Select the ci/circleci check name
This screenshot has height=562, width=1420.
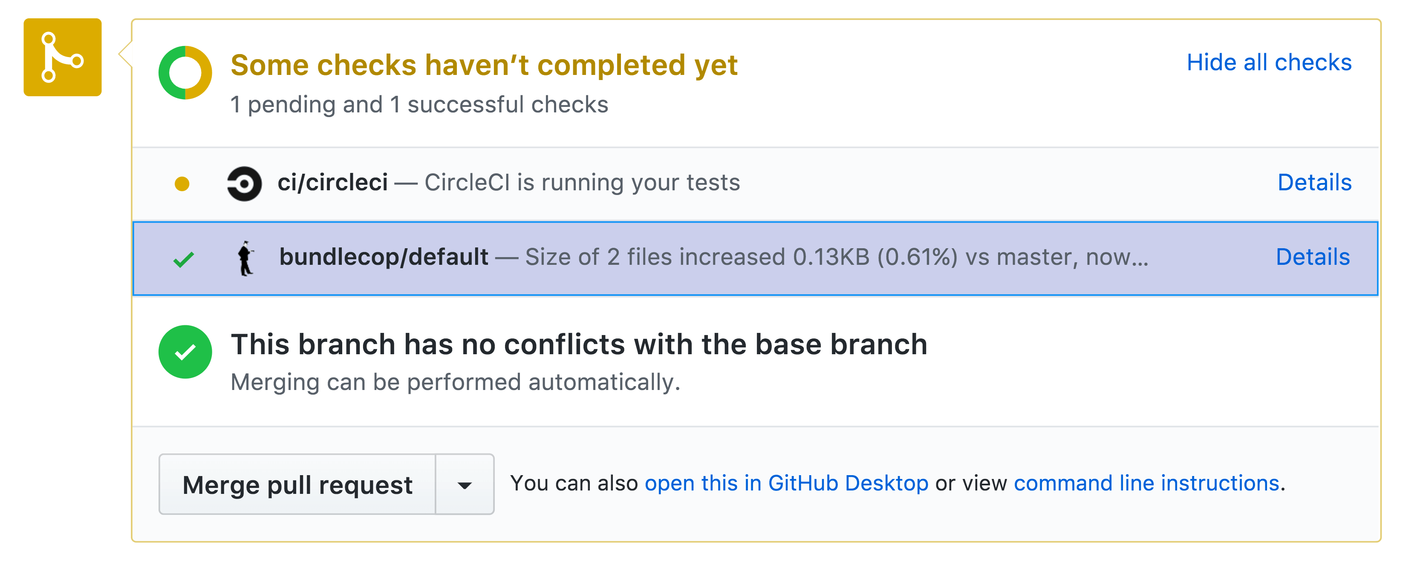(332, 182)
